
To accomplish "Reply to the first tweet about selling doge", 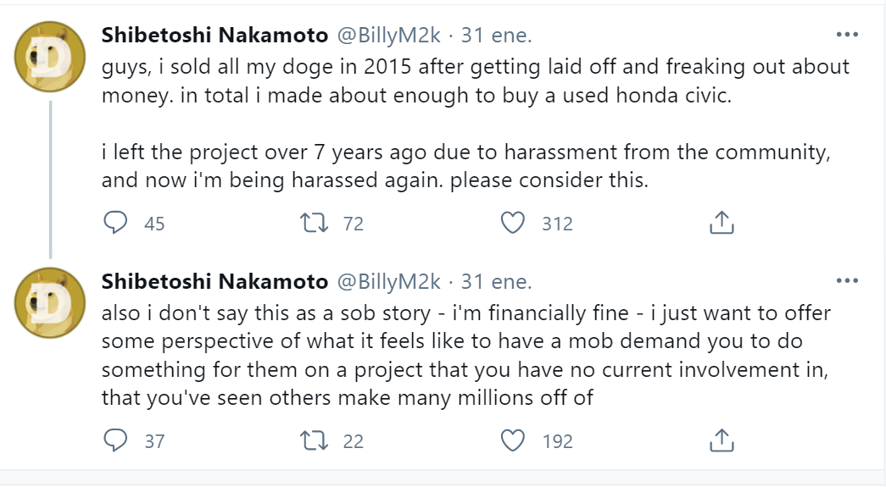I will click(114, 223).
